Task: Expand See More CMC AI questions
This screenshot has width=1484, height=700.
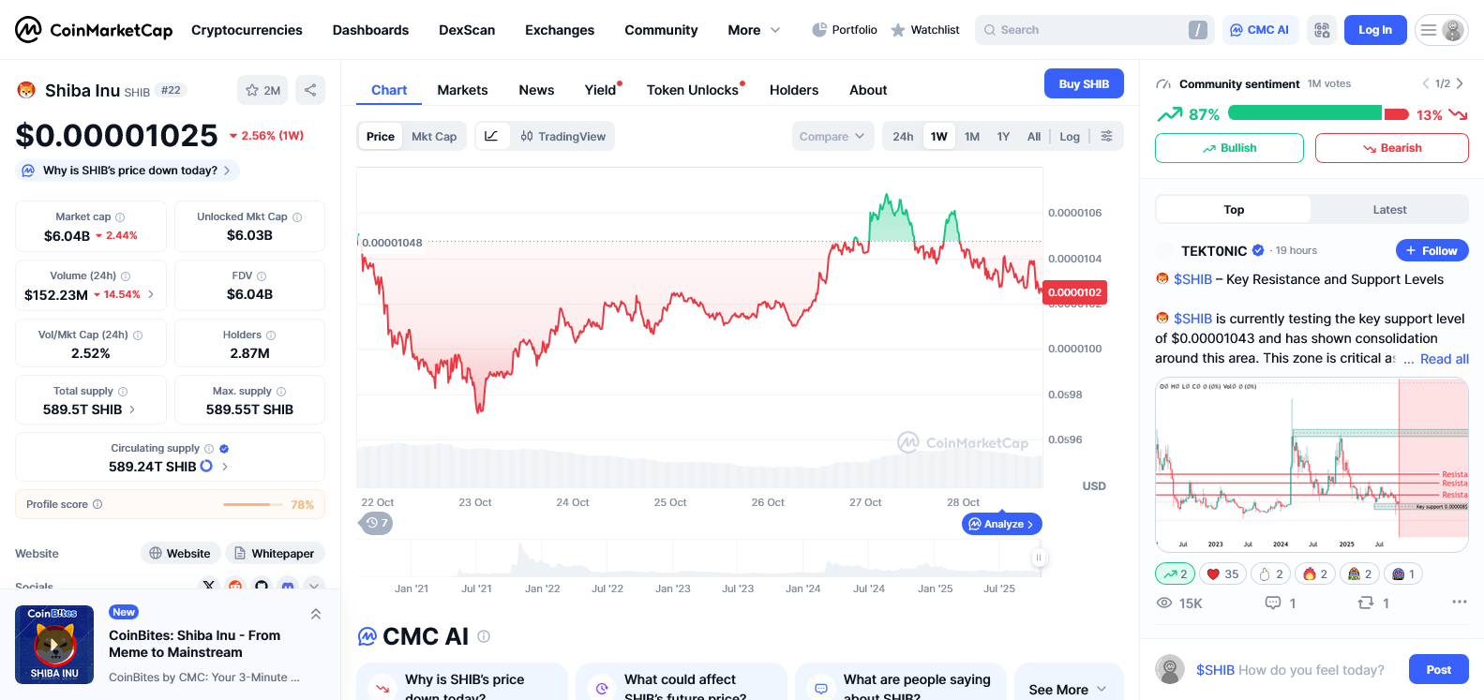Action: coord(1068,689)
